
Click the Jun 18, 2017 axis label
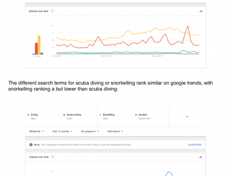click(x=157, y=56)
